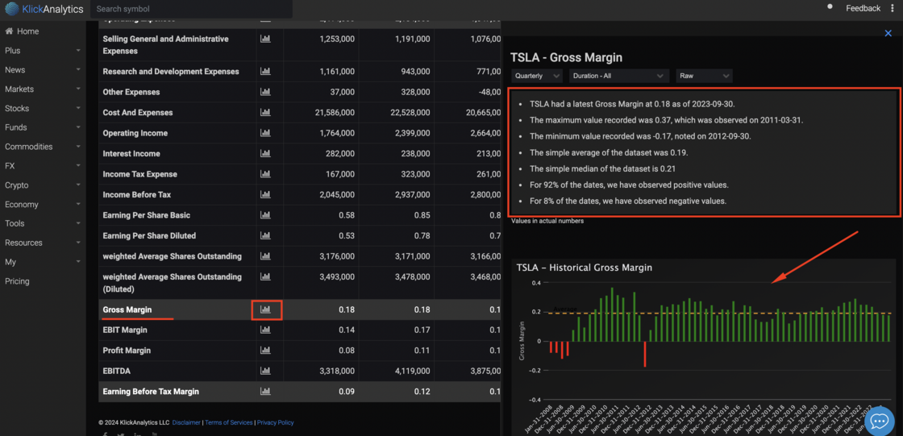Expand the Commodities sidebar menu
This screenshot has height=436, width=903.
(x=43, y=147)
